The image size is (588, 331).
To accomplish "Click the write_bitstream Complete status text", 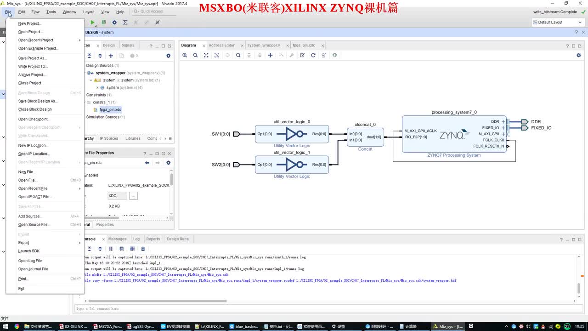I will pyautogui.click(x=555, y=12).
